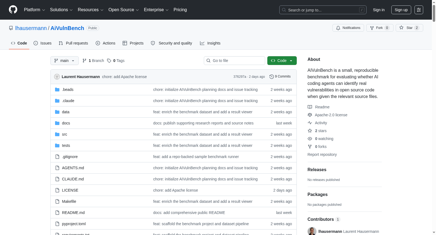Click the tag icon next to 0 Tags
Screen dimensions: 436x235
[109, 61]
